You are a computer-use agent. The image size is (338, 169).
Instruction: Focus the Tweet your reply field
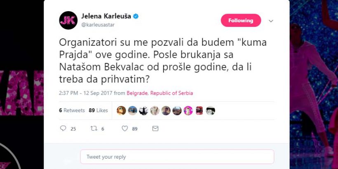pos(177,157)
